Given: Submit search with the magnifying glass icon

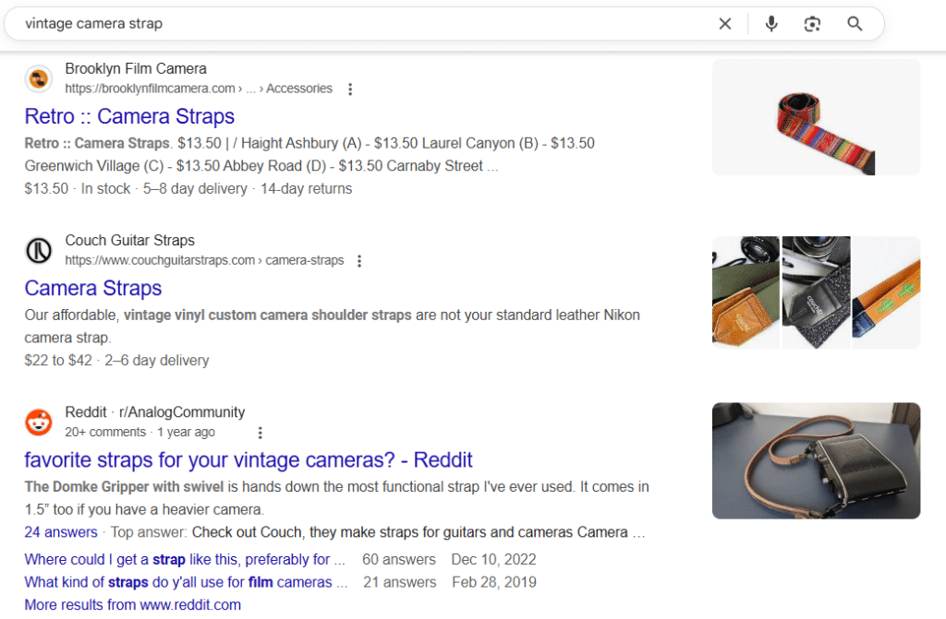Looking at the screenshot, I should pos(855,24).
